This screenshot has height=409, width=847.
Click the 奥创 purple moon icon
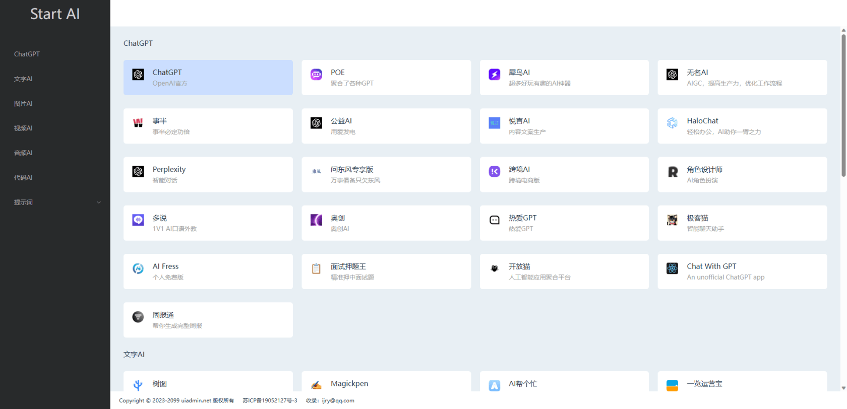316,220
